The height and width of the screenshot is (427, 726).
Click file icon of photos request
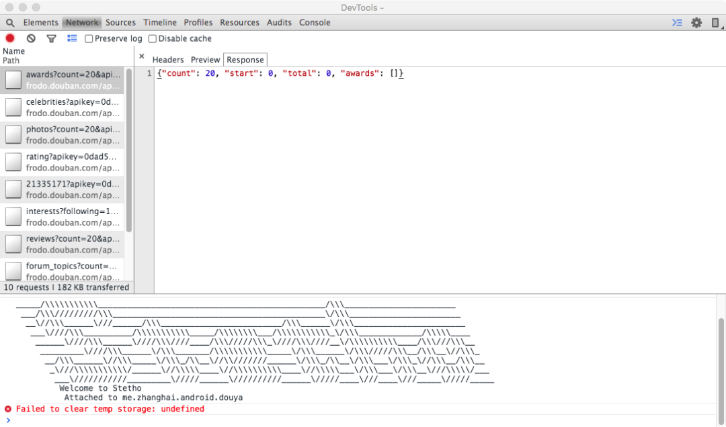pyautogui.click(x=13, y=135)
